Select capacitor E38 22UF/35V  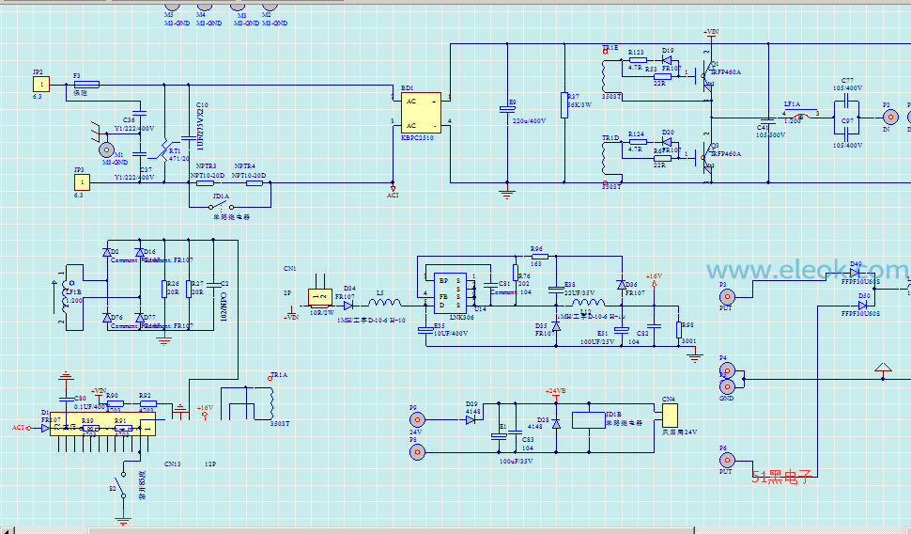(556, 289)
